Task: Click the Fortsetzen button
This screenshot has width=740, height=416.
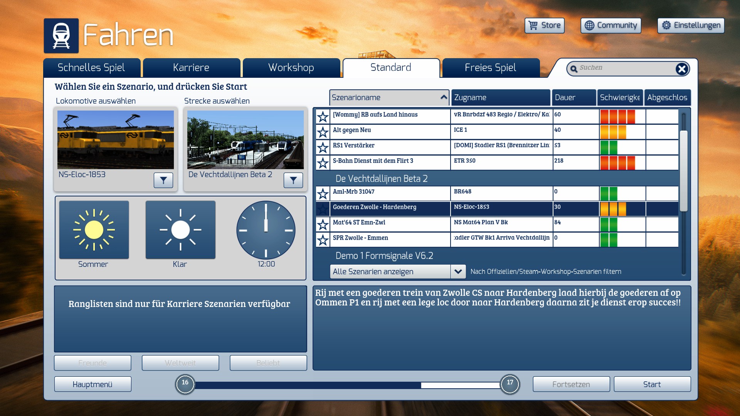Action: click(x=571, y=384)
